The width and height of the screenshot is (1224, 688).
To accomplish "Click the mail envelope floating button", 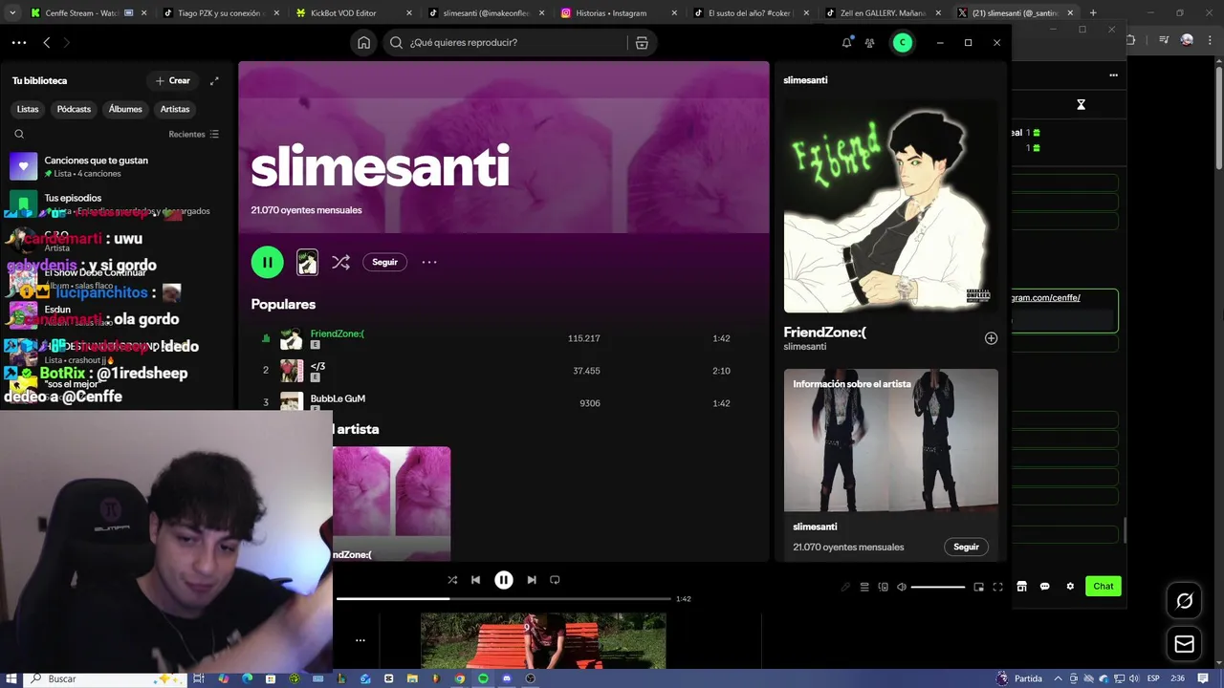I will pos(1185,644).
